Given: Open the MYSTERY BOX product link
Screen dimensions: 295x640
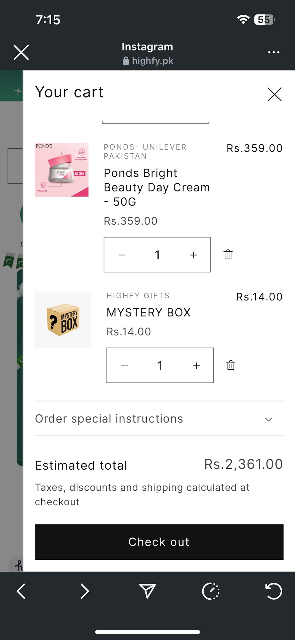Looking at the screenshot, I should tap(149, 312).
